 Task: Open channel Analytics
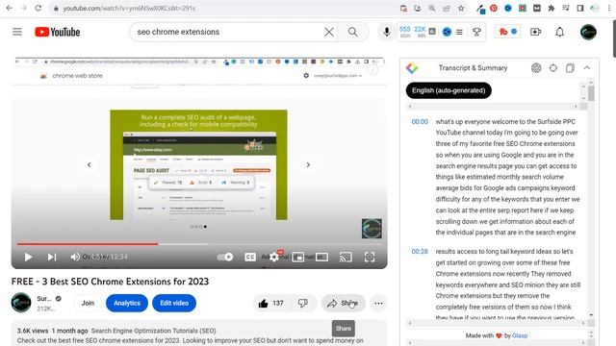[x=127, y=304]
